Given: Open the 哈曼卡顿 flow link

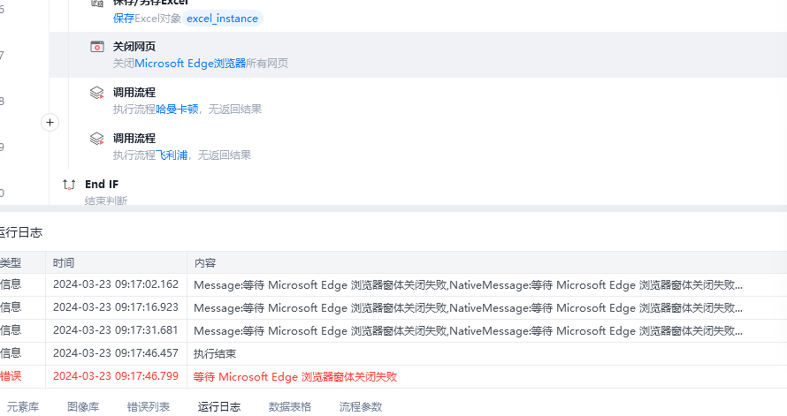Looking at the screenshot, I should click(177, 110).
